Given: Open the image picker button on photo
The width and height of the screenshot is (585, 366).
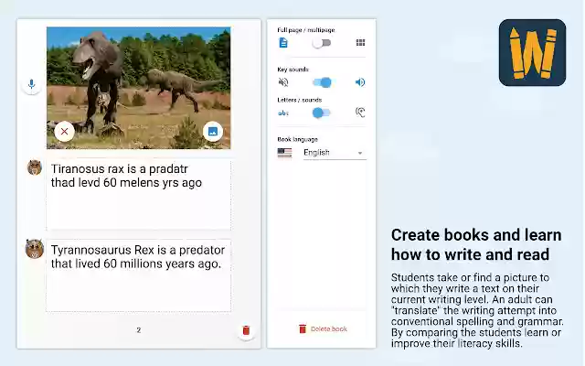Looking at the screenshot, I should click(213, 132).
